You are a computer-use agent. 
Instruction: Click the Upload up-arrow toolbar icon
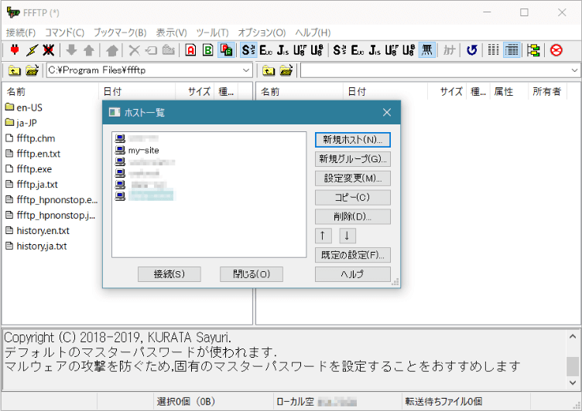tap(89, 50)
